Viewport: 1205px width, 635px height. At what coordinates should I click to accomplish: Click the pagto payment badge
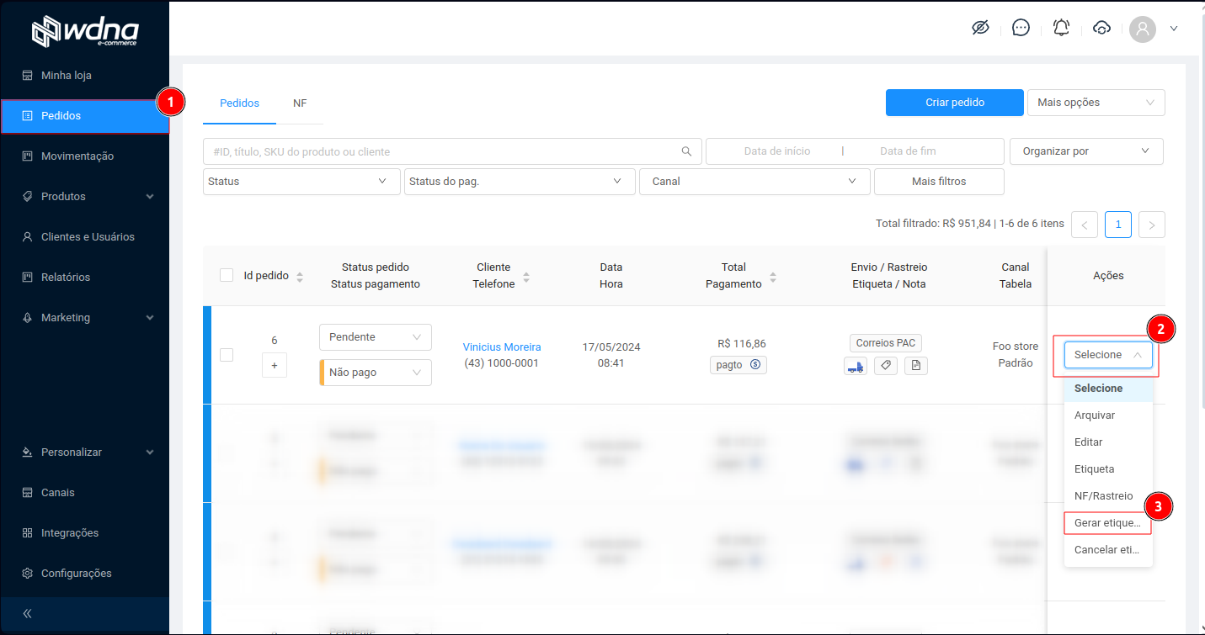tap(738, 365)
